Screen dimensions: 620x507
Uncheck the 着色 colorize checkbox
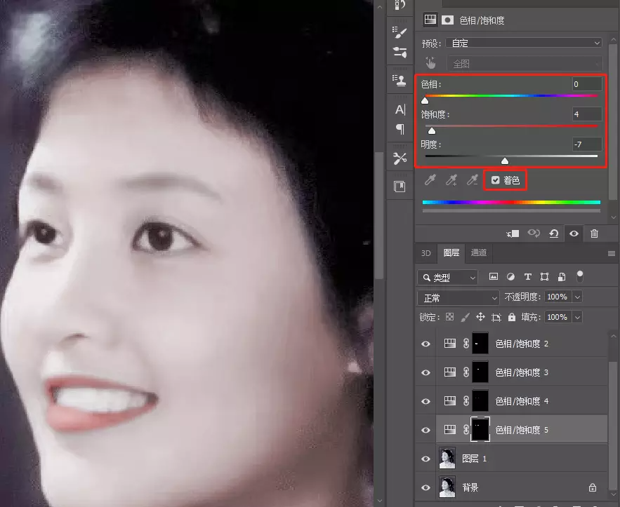click(496, 180)
